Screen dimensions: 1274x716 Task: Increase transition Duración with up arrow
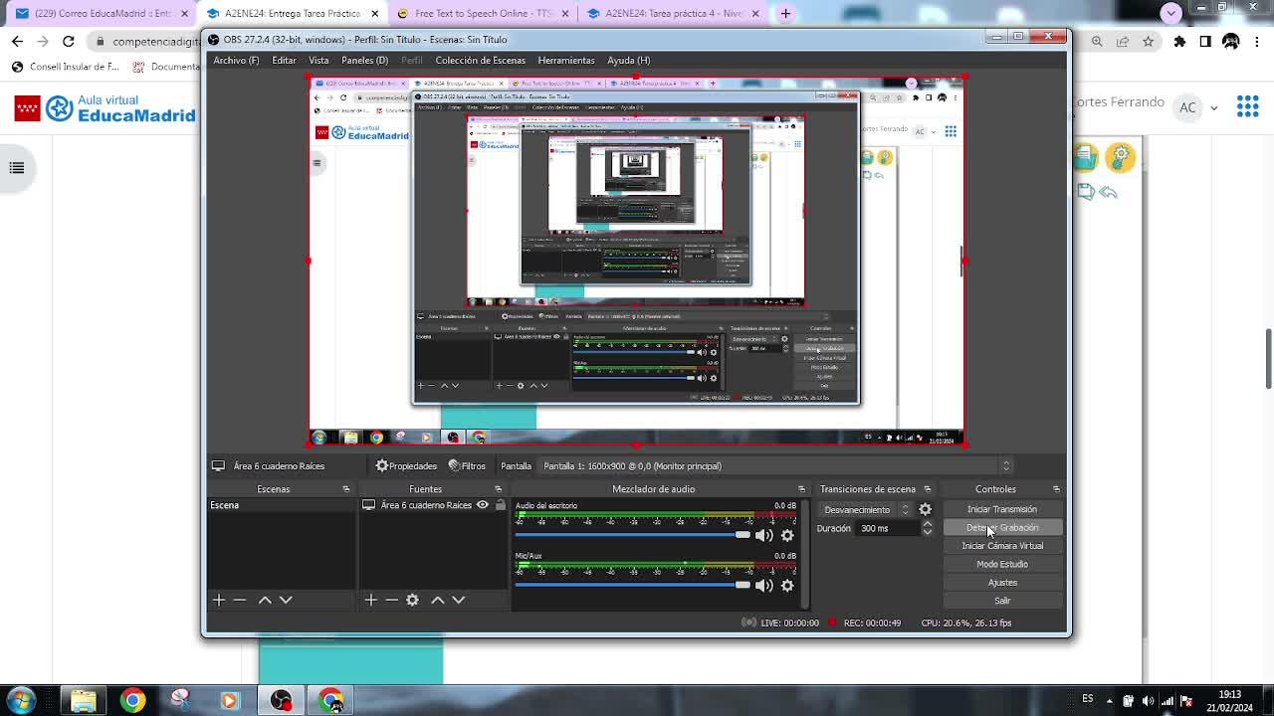928,523
